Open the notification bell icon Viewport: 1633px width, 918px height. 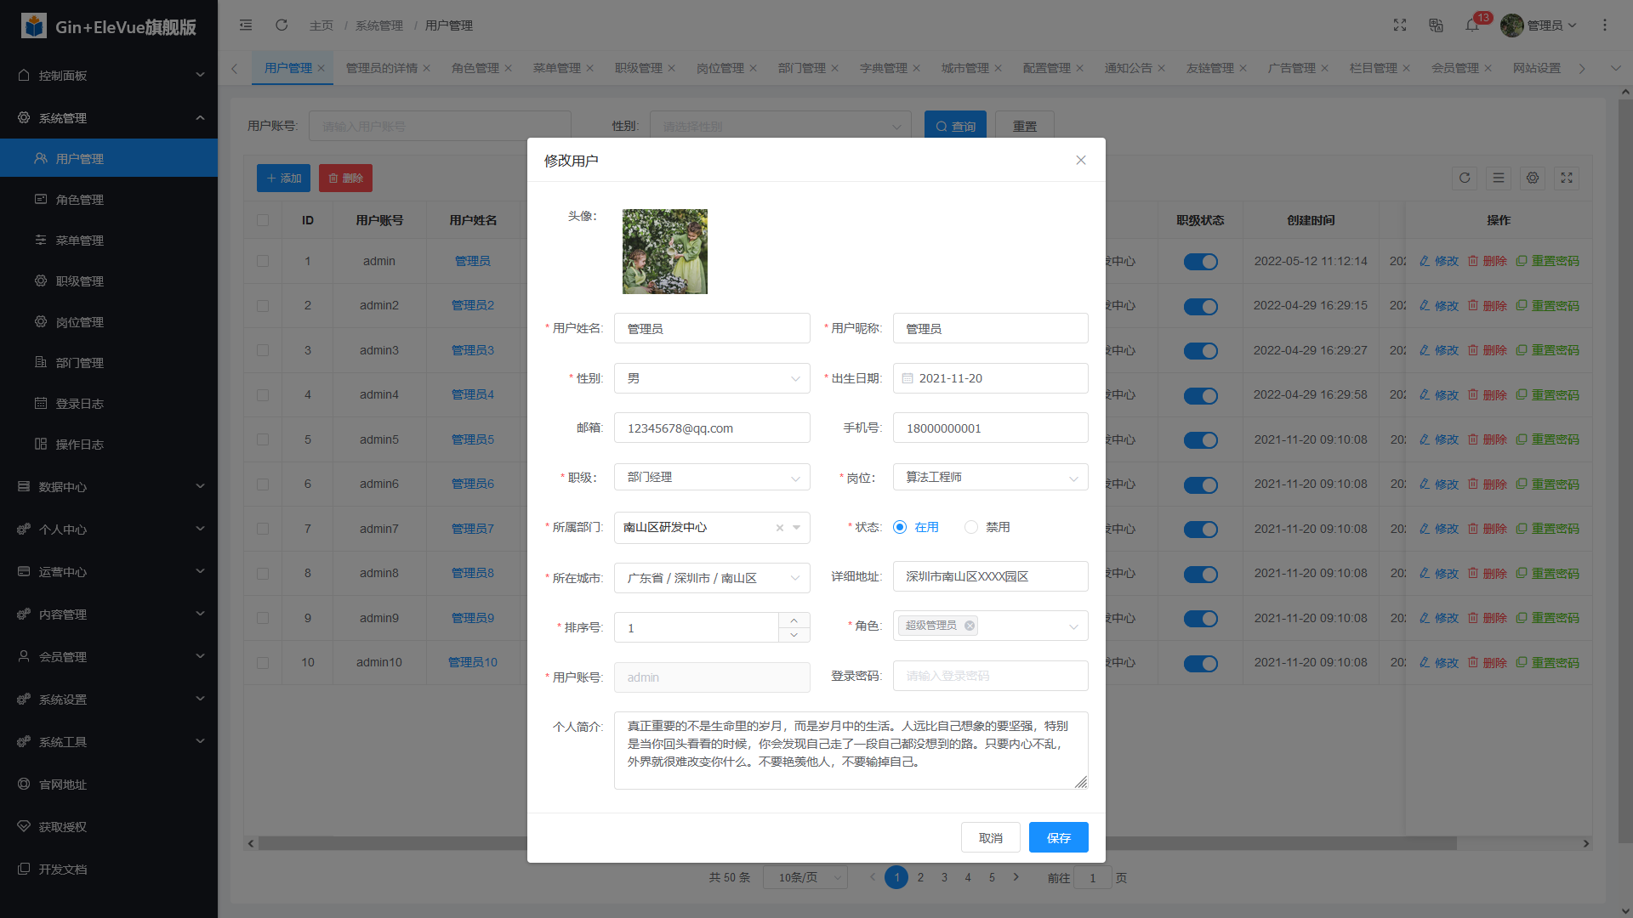click(x=1471, y=25)
